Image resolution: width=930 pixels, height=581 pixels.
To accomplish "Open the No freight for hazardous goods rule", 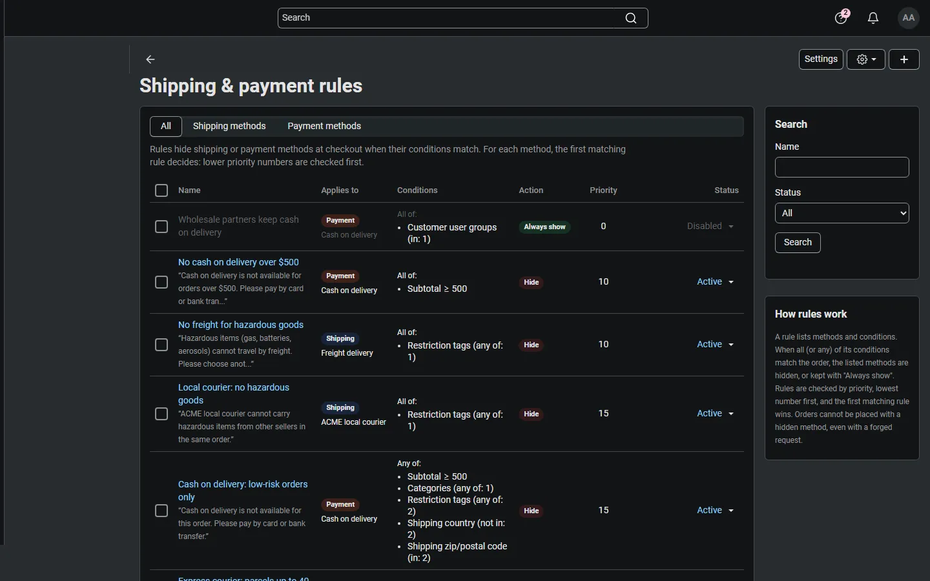I will (x=241, y=325).
